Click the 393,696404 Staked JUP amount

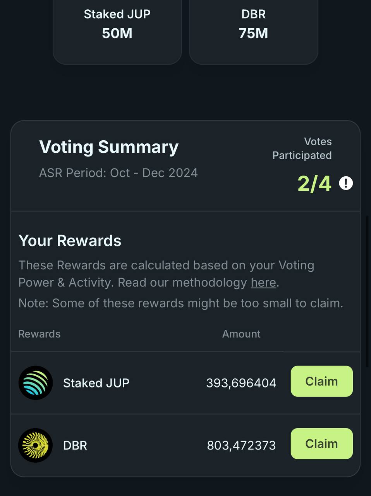241,383
